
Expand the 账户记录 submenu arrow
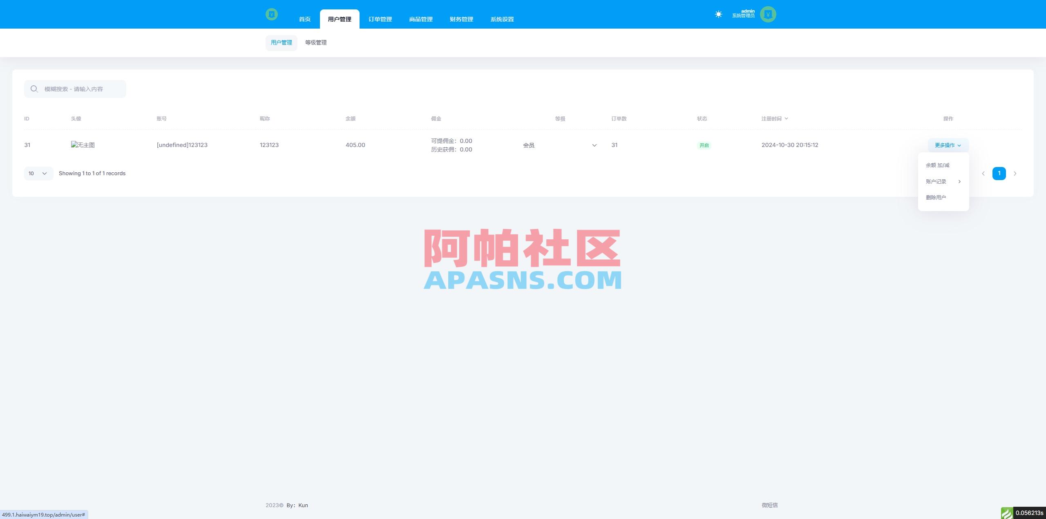point(960,181)
